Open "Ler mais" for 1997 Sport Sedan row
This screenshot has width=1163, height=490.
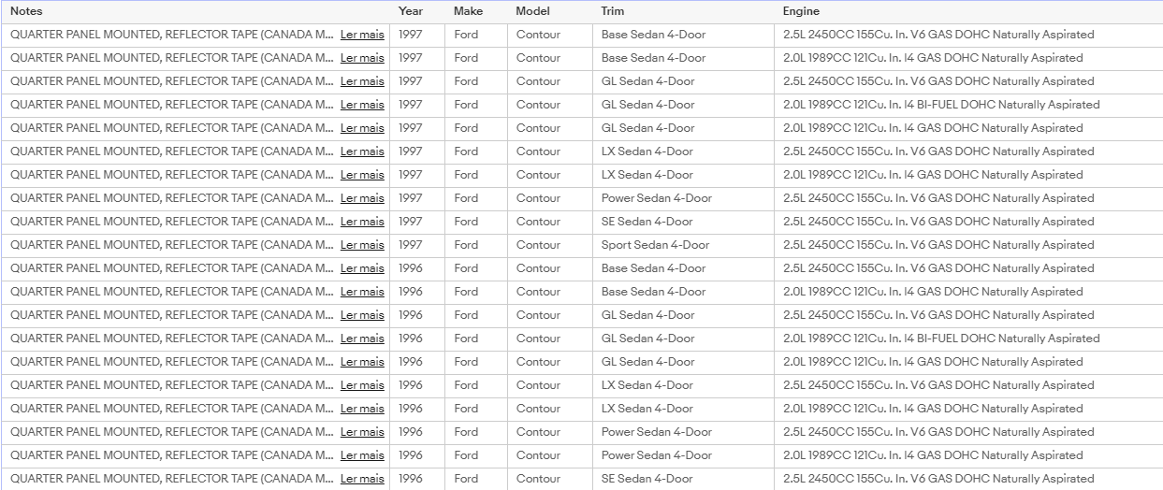[x=362, y=245]
